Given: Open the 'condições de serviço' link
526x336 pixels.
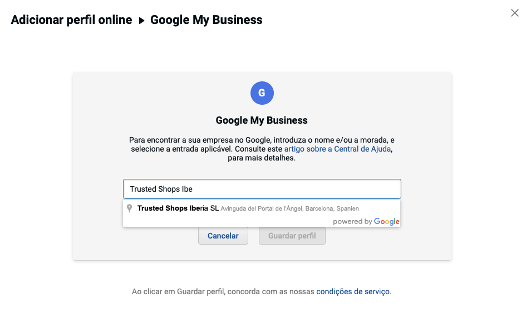Looking at the screenshot, I should pyautogui.click(x=353, y=291).
